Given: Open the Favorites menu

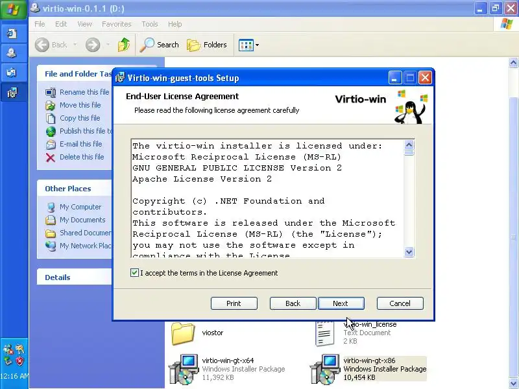Looking at the screenshot, I should [x=117, y=24].
